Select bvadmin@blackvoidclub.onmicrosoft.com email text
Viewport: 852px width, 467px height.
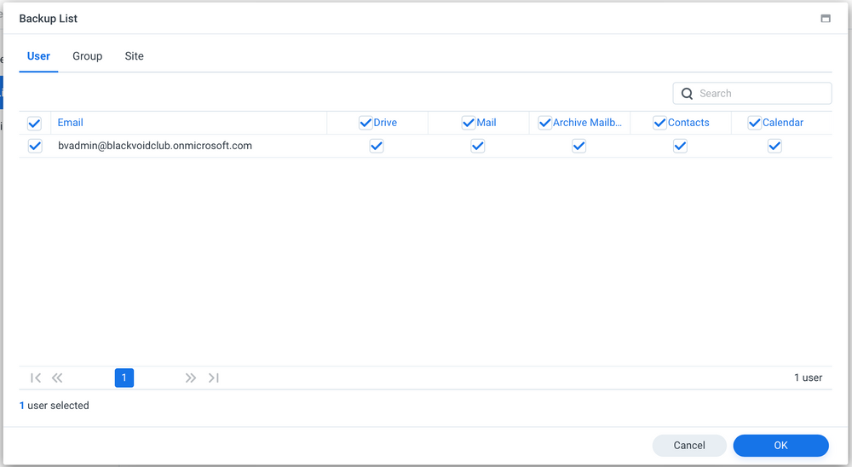[155, 146]
